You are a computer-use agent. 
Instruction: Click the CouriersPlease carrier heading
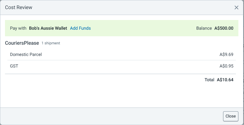(22, 43)
